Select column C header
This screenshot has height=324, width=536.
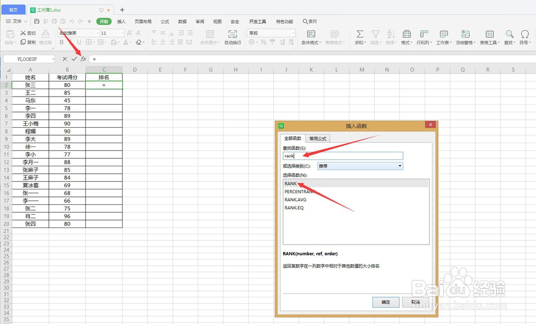tap(104, 69)
